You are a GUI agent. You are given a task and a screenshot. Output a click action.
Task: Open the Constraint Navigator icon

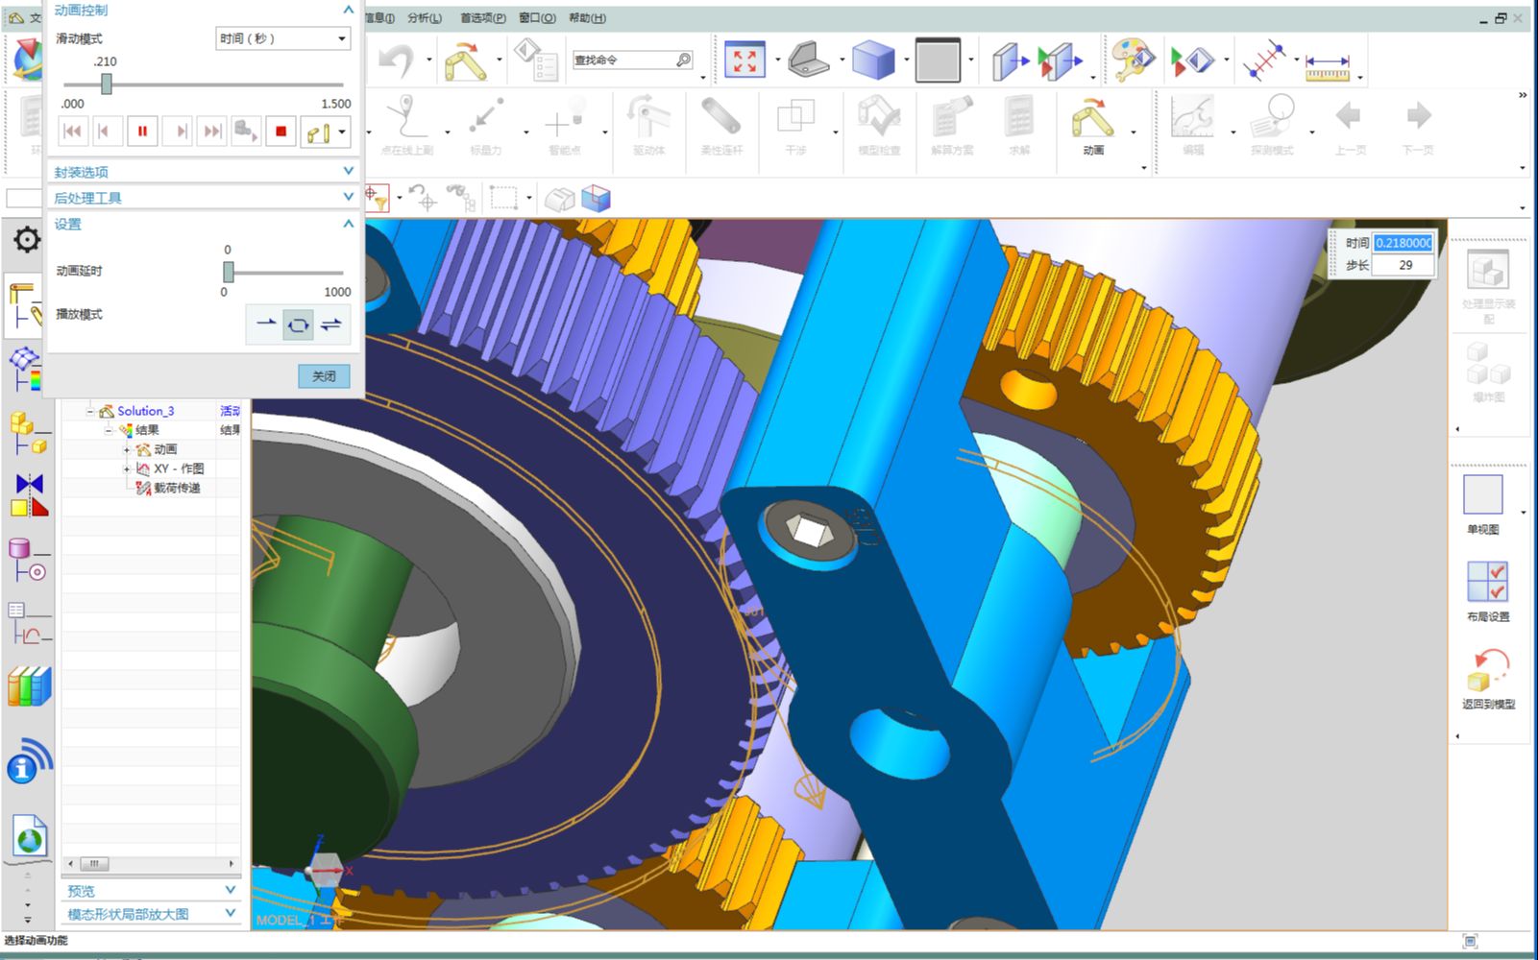click(29, 495)
